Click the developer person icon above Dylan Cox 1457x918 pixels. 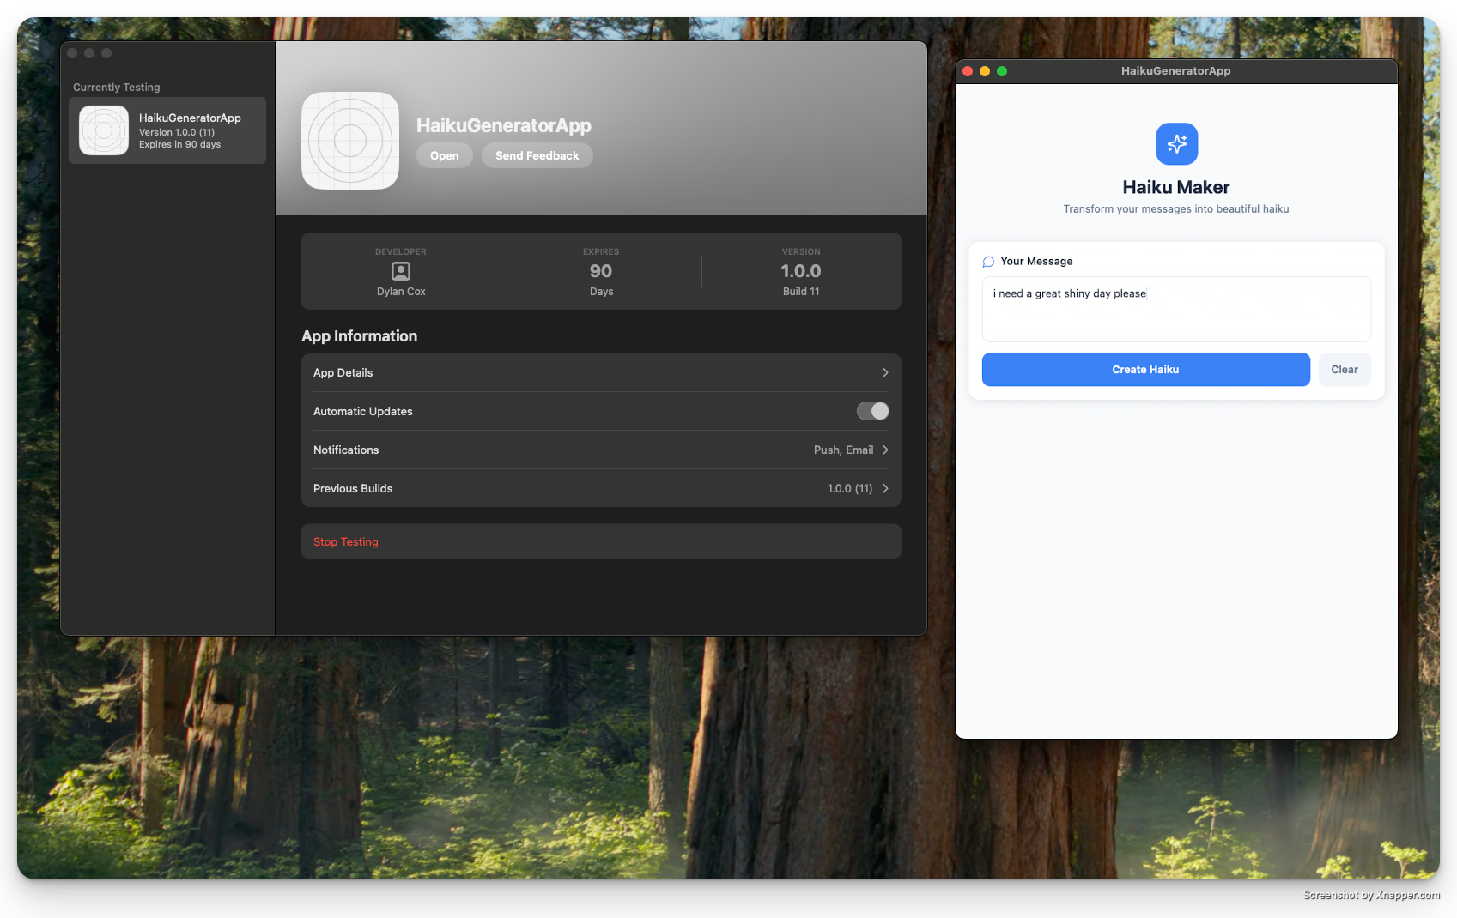(x=401, y=271)
